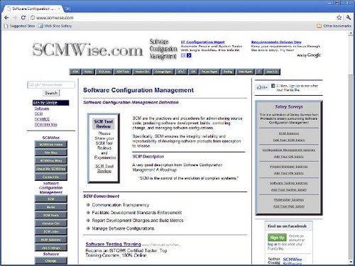Click the About Me SCMWise sidebar button
The width and height of the screenshot is (355, 266).
tap(51, 169)
